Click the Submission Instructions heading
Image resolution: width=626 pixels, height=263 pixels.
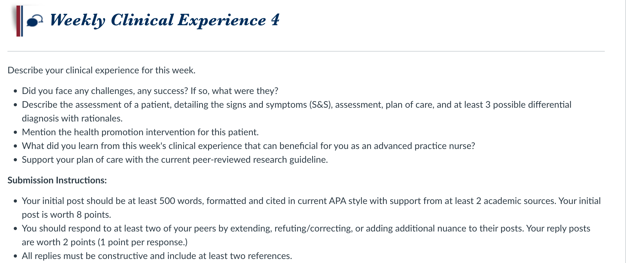57,180
